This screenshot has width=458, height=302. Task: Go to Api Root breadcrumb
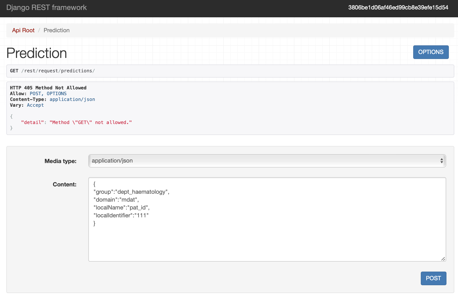click(23, 30)
